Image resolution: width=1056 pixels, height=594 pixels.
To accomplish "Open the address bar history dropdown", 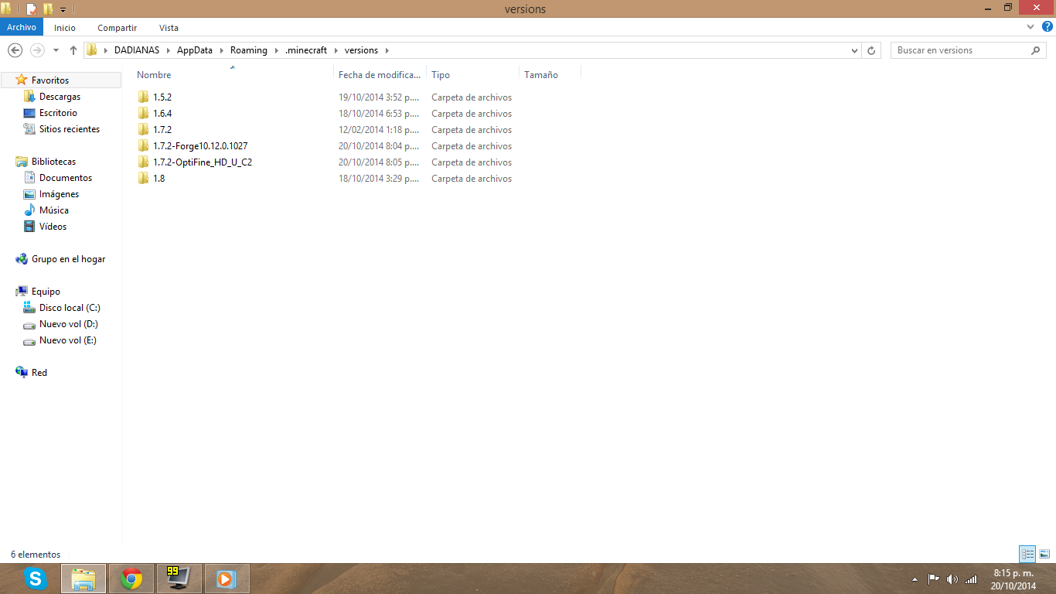I will [854, 50].
